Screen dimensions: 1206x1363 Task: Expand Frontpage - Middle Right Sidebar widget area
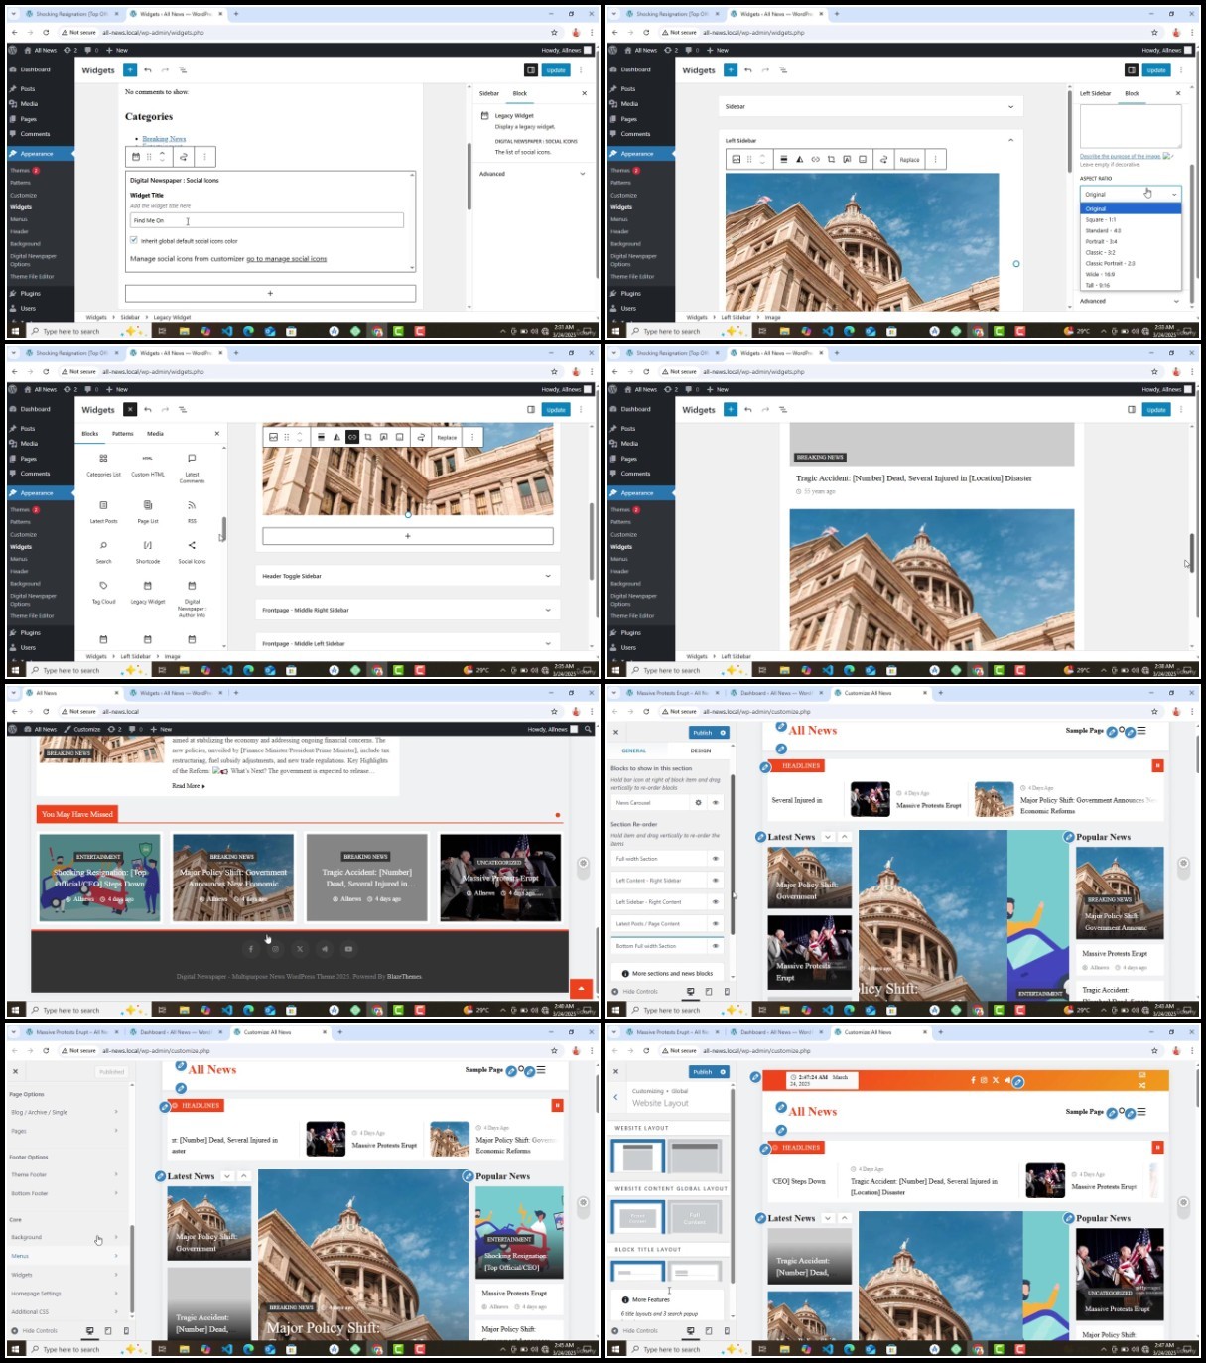[x=407, y=610]
